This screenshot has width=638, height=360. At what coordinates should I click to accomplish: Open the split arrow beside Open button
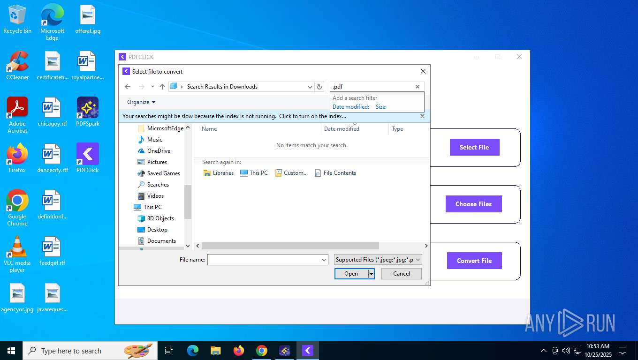(x=371, y=274)
